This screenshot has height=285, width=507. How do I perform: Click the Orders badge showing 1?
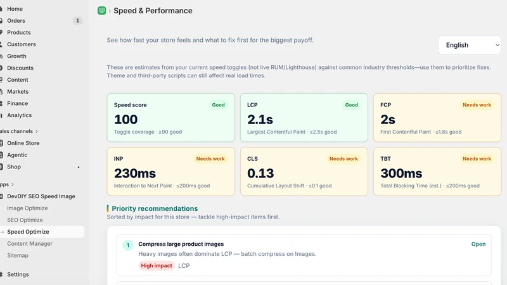coord(77,21)
